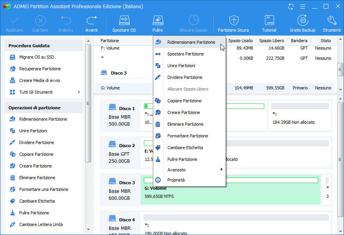
Task: Click the Partizione column header
Action: [110, 41]
